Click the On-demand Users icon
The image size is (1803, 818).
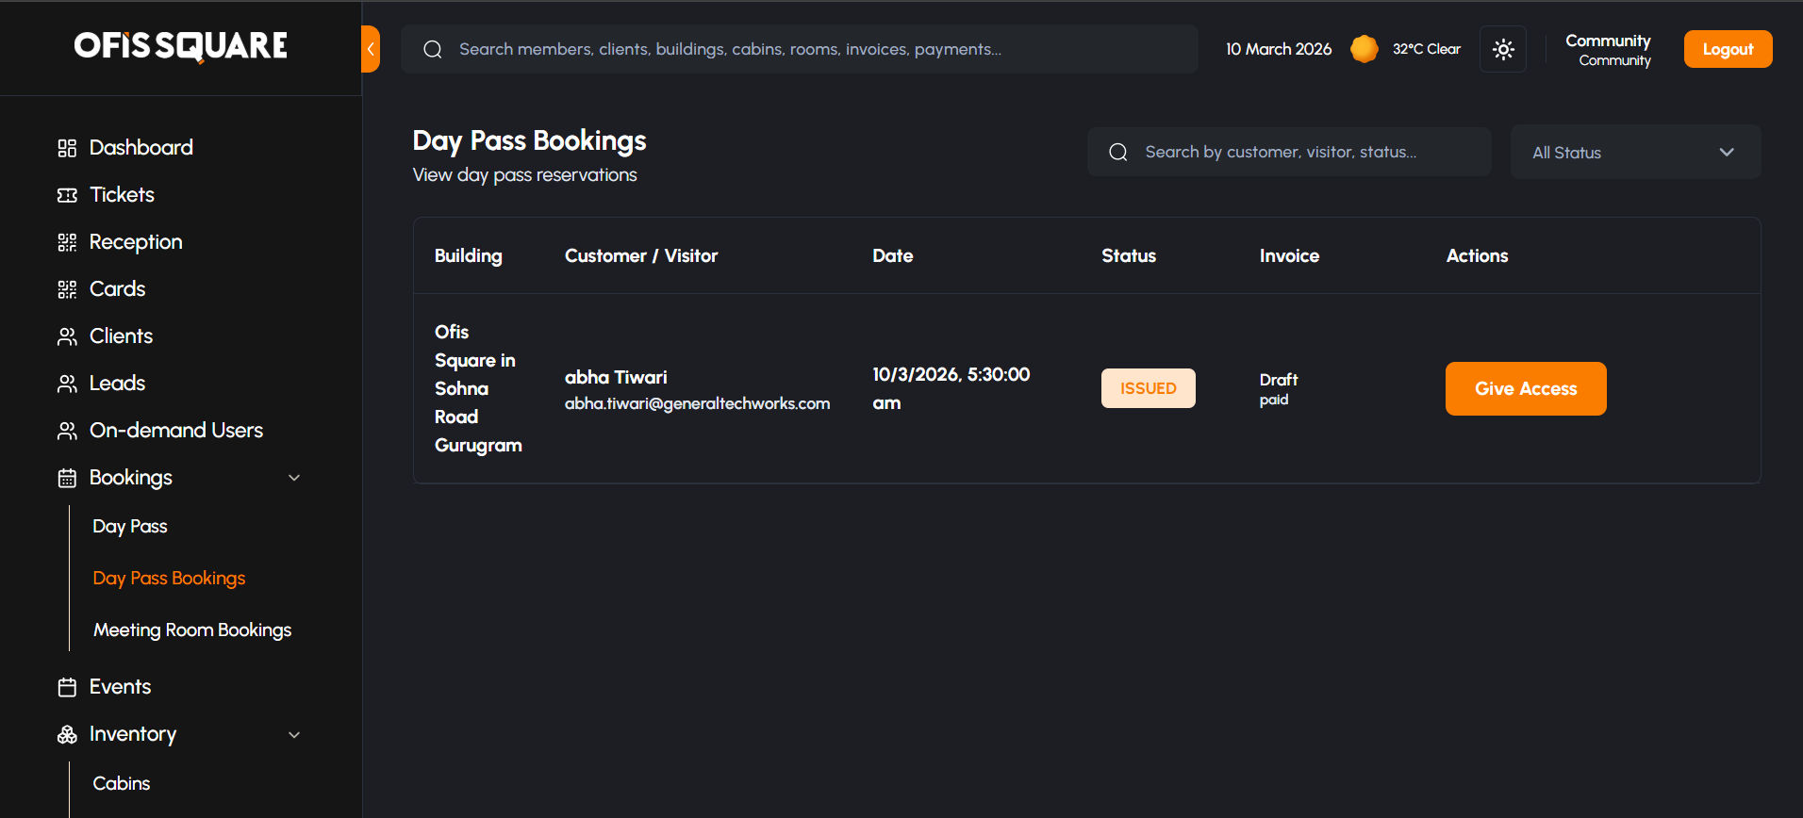(x=67, y=431)
